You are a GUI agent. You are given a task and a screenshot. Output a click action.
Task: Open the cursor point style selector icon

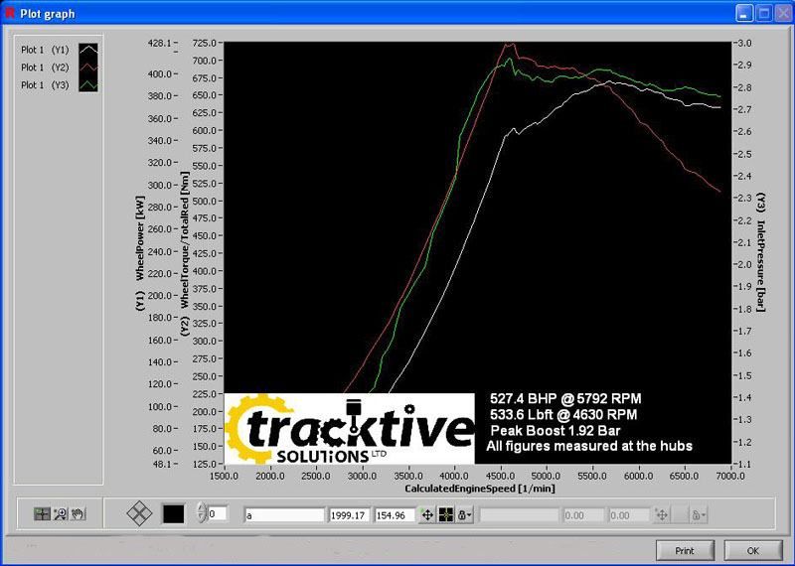coord(446,514)
